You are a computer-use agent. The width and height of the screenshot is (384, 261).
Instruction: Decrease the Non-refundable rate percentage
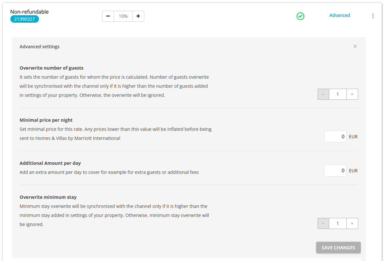[x=108, y=16]
